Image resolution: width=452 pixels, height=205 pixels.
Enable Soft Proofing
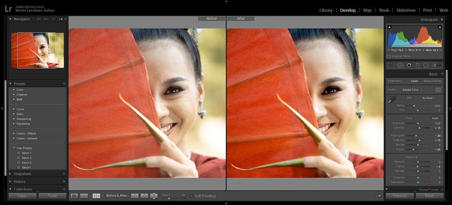[x=192, y=196]
